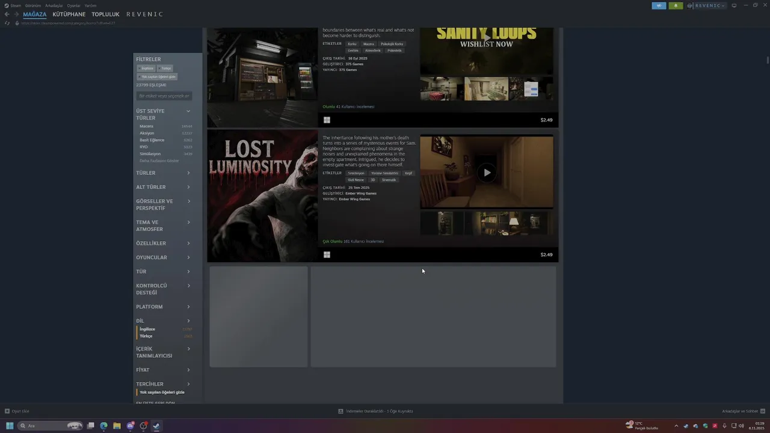Open the TOPLULUK tab

pos(106,14)
